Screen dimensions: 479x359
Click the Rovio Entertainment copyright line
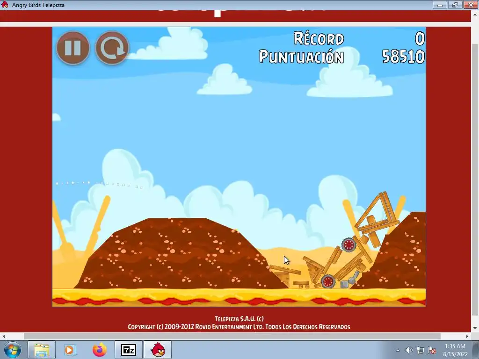point(239,327)
